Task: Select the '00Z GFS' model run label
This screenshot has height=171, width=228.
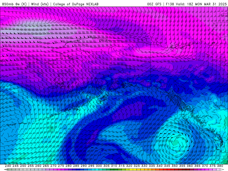Action: pos(154,4)
